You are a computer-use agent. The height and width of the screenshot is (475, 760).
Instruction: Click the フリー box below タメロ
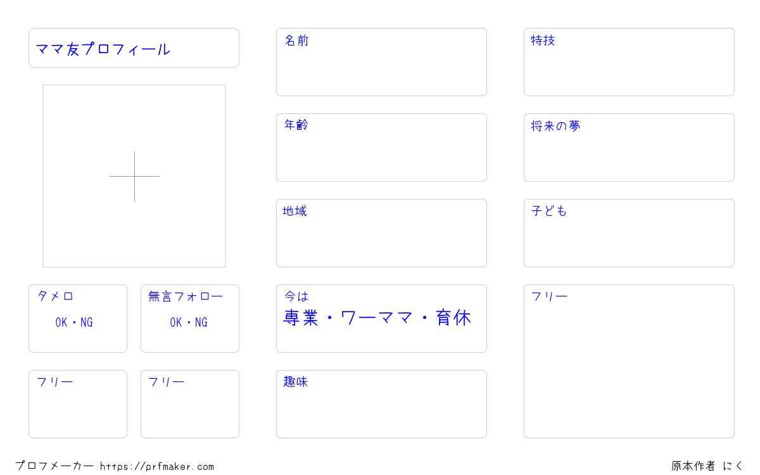78,404
